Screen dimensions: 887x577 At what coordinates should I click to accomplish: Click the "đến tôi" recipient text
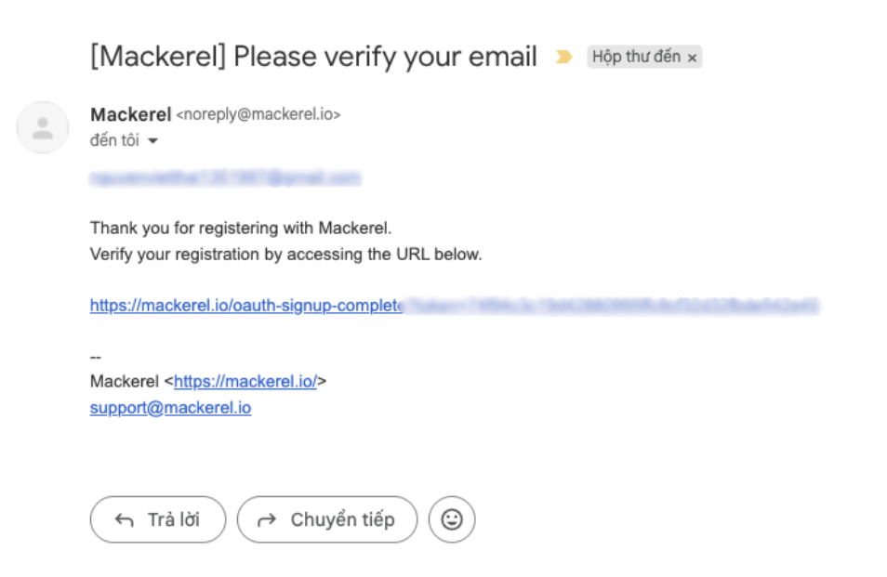pyautogui.click(x=113, y=141)
